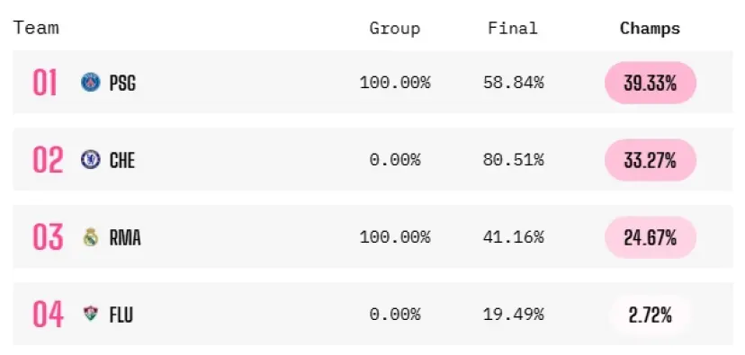Sort by the Final column header
The image size is (745, 355).
coord(513,28)
